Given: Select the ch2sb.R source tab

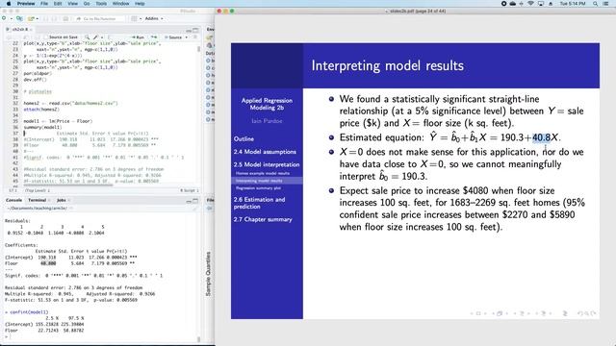Looking at the screenshot, I should click(x=19, y=30).
